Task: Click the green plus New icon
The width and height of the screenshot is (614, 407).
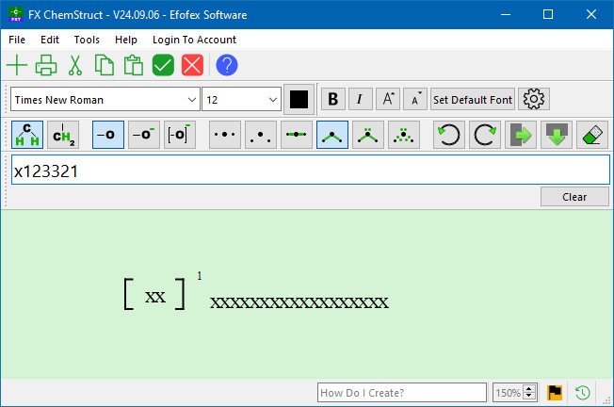Action: click(17, 65)
